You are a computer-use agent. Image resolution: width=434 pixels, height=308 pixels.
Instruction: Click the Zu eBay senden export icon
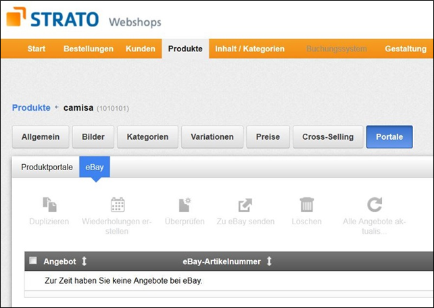pos(245,205)
